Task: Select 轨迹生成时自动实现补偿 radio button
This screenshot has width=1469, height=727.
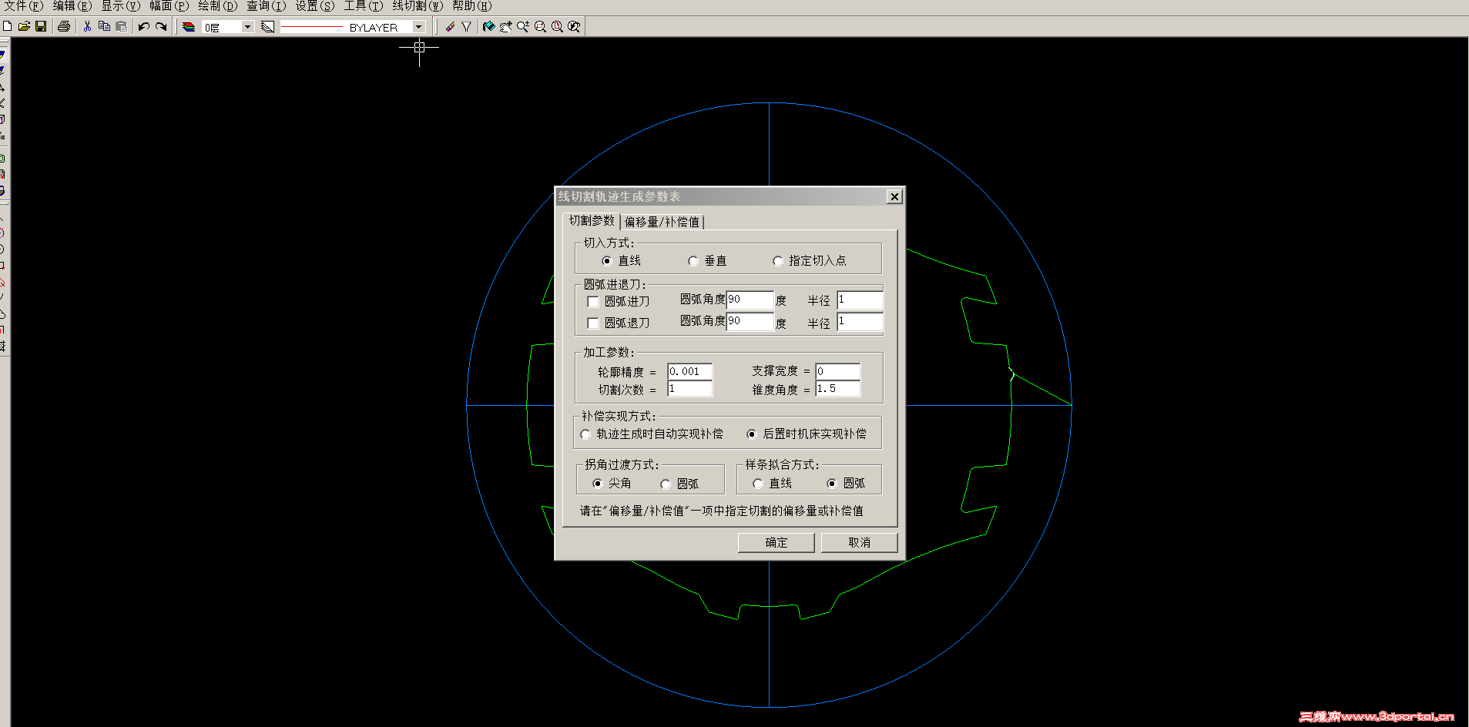Action: tap(585, 434)
